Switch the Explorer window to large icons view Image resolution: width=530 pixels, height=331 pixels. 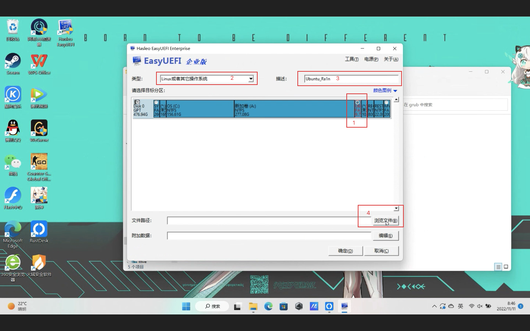[506, 267]
